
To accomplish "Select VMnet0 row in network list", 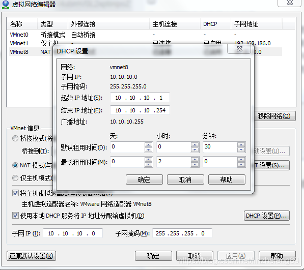I will tap(146, 35).
